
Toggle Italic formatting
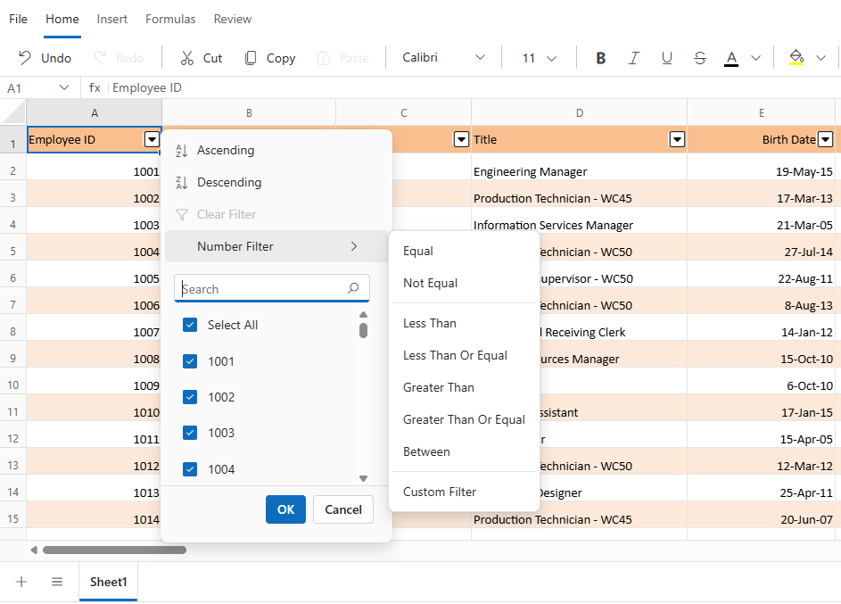click(633, 58)
